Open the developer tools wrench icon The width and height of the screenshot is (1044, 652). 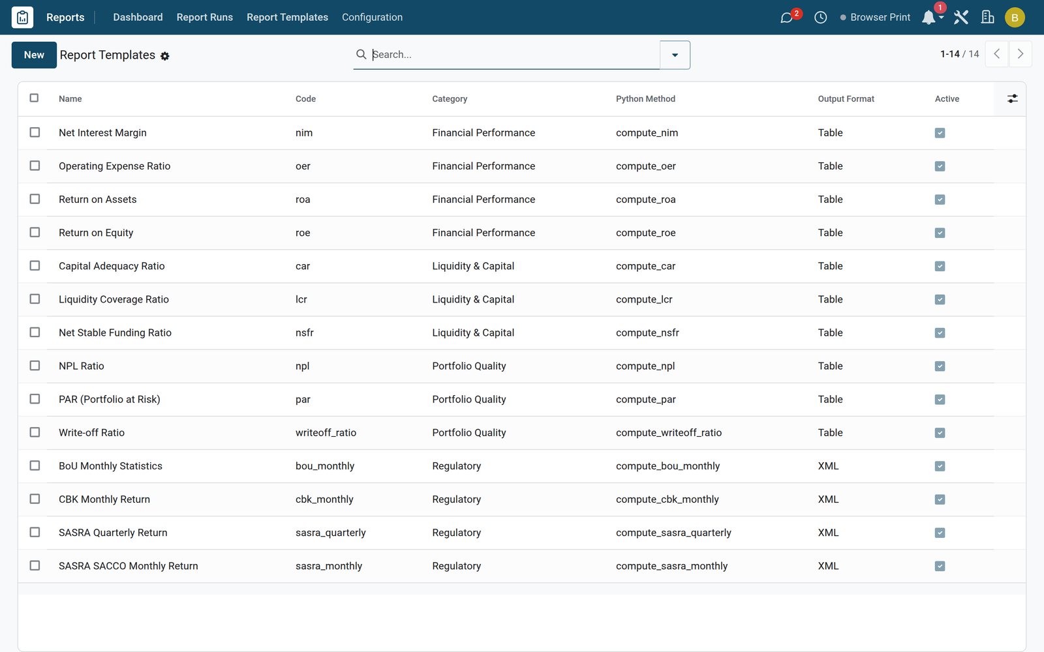960,18
